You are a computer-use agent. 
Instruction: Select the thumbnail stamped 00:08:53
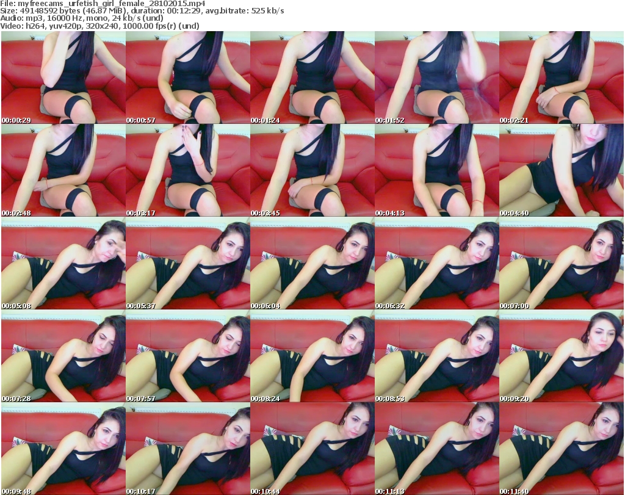tap(436, 356)
